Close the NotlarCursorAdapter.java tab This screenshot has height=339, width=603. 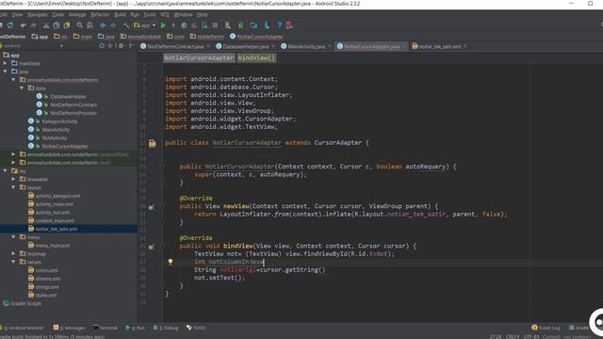pos(404,46)
